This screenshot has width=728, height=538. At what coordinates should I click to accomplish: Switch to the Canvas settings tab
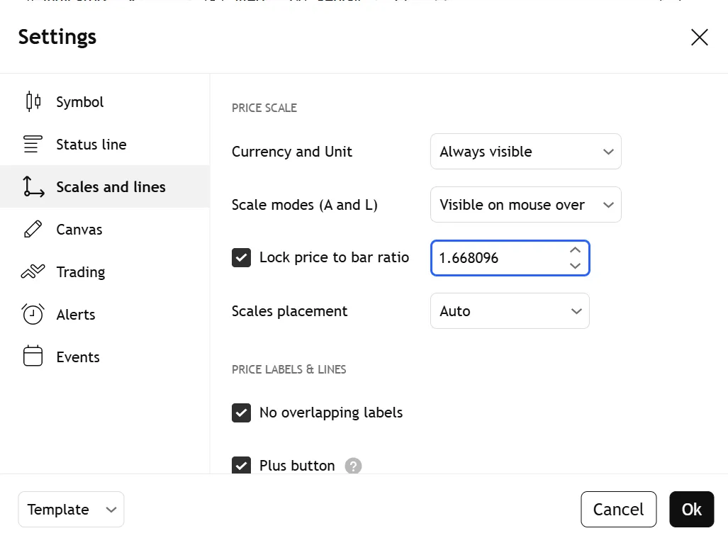click(79, 230)
